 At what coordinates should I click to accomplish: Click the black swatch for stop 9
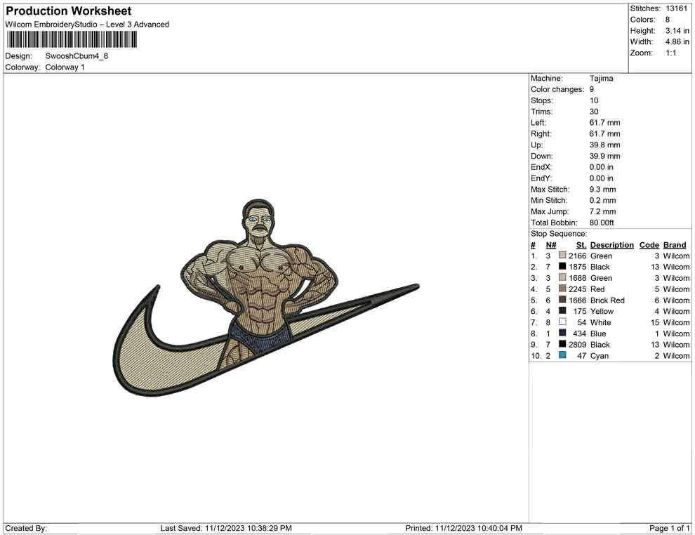pyautogui.click(x=562, y=344)
